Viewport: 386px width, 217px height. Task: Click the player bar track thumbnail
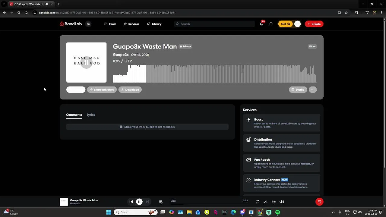coord(64,202)
